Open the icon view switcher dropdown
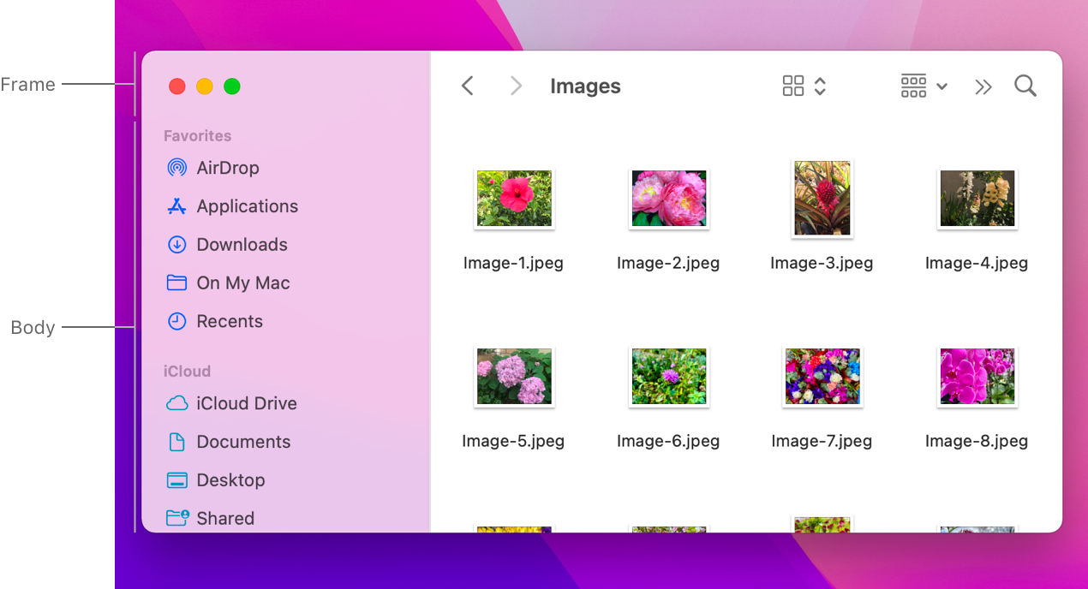Screen dimensions: 1088x589 [x=804, y=86]
